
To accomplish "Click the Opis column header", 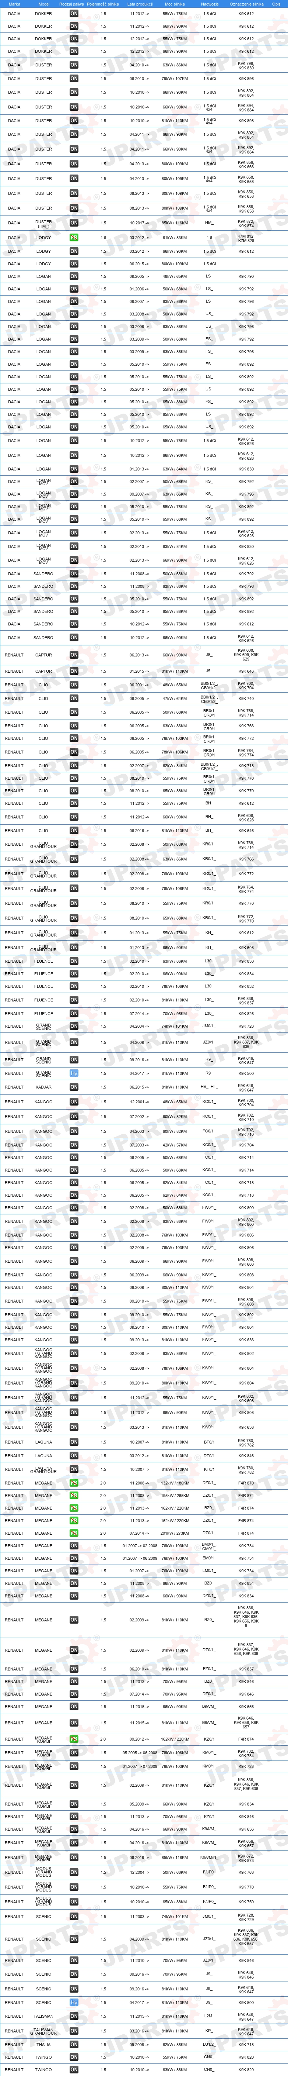I will 276,4.
